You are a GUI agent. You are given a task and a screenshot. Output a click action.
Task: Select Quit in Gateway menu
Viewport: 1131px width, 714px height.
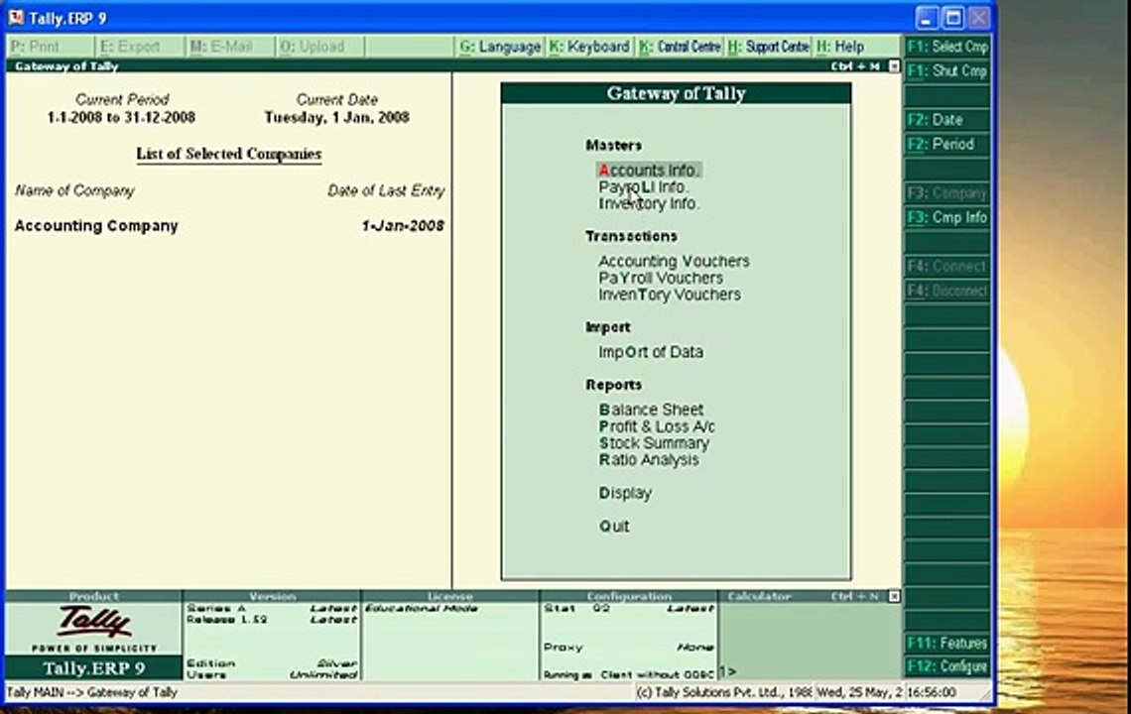pos(614,527)
